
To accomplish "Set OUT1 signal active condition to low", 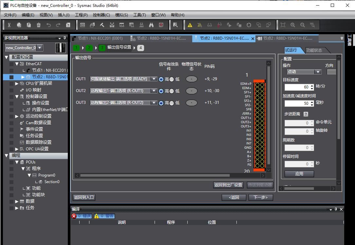I will pyautogui.click(x=172, y=79).
